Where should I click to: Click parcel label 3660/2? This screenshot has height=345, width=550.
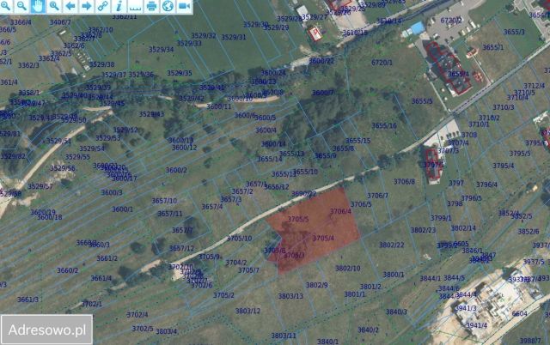point(68,270)
